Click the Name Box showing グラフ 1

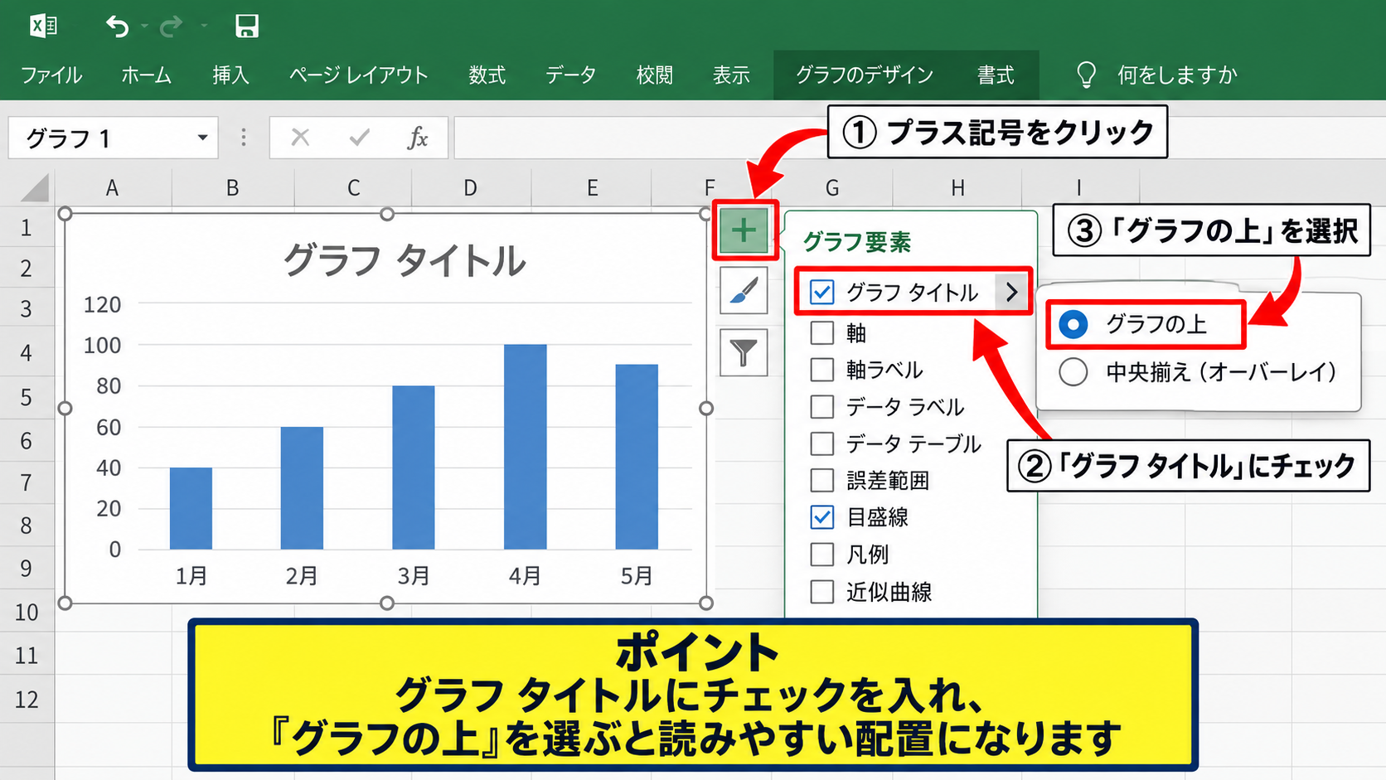click(113, 138)
